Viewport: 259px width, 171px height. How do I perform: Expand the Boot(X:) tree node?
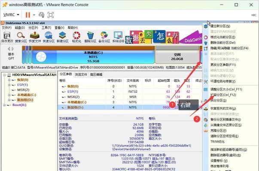click(x=4, y=105)
